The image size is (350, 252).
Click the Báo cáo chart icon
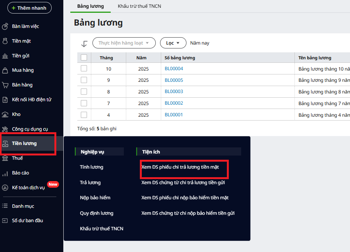click(x=5, y=173)
